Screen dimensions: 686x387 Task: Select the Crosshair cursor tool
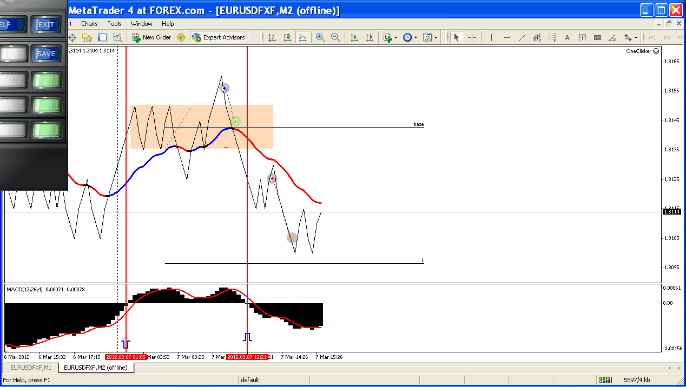[x=472, y=37]
